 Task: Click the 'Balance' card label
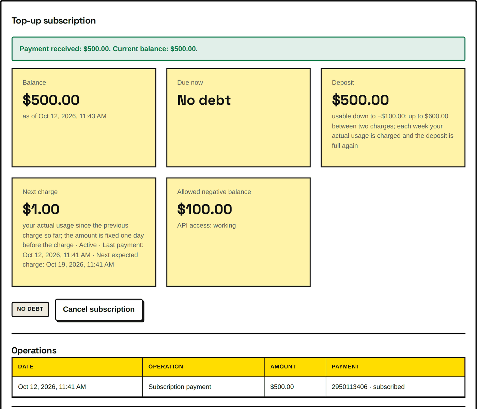pyautogui.click(x=34, y=82)
